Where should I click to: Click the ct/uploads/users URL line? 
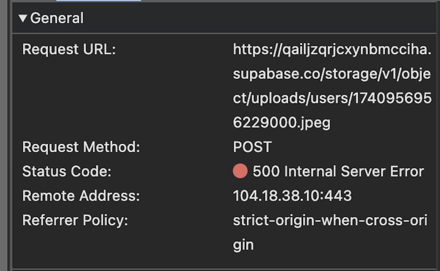(332, 99)
